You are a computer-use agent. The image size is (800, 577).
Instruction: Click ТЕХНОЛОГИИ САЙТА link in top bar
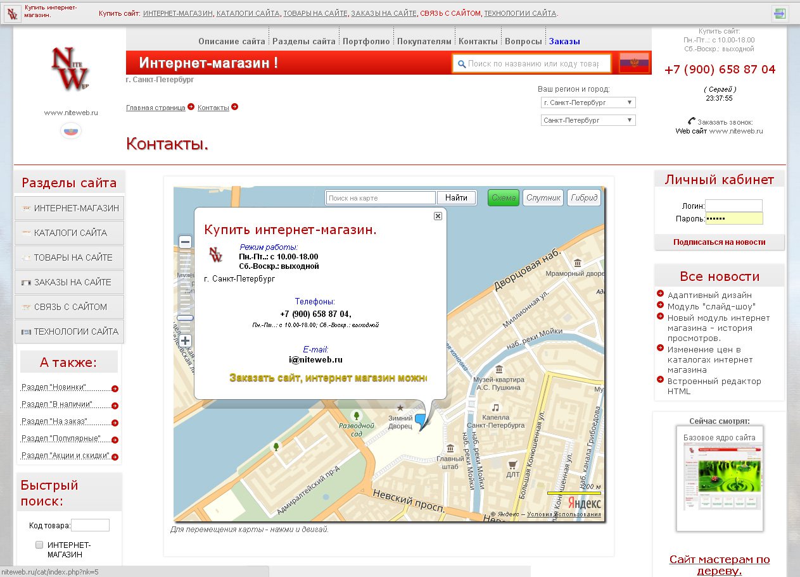(x=520, y=13)
